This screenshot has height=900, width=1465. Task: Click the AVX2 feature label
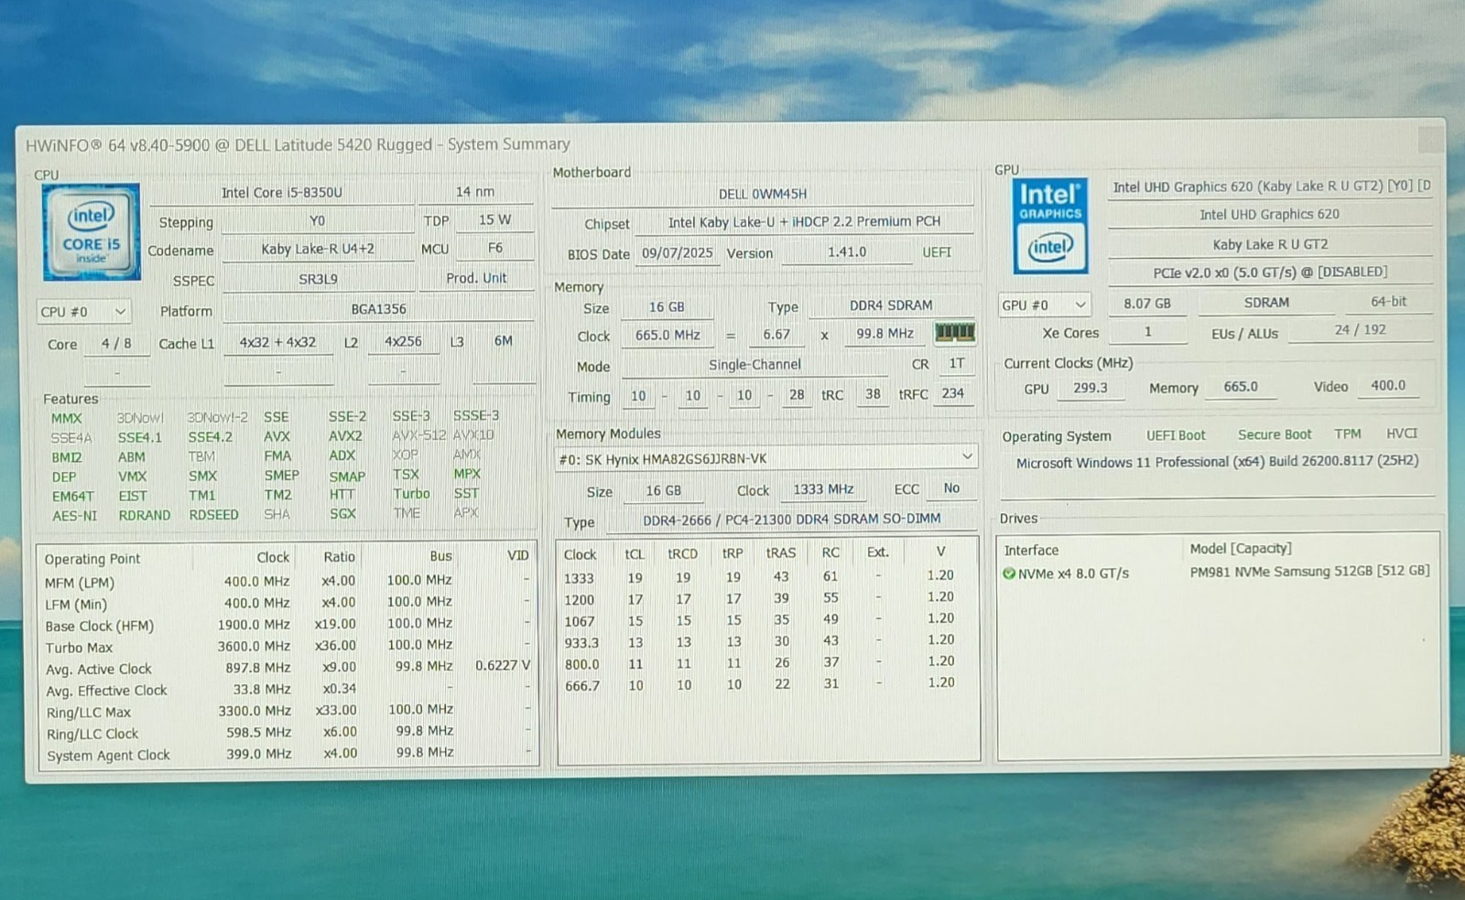click(345, 436)
